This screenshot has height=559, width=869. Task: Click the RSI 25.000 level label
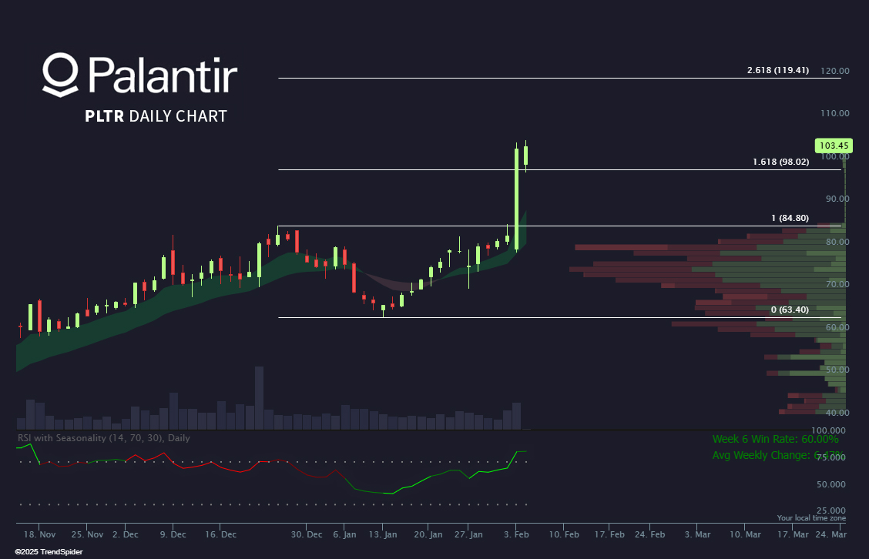(831, 510)
